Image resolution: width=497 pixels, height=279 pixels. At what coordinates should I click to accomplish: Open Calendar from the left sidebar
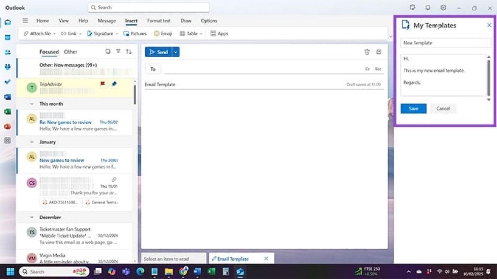click(x=7, y=38)
